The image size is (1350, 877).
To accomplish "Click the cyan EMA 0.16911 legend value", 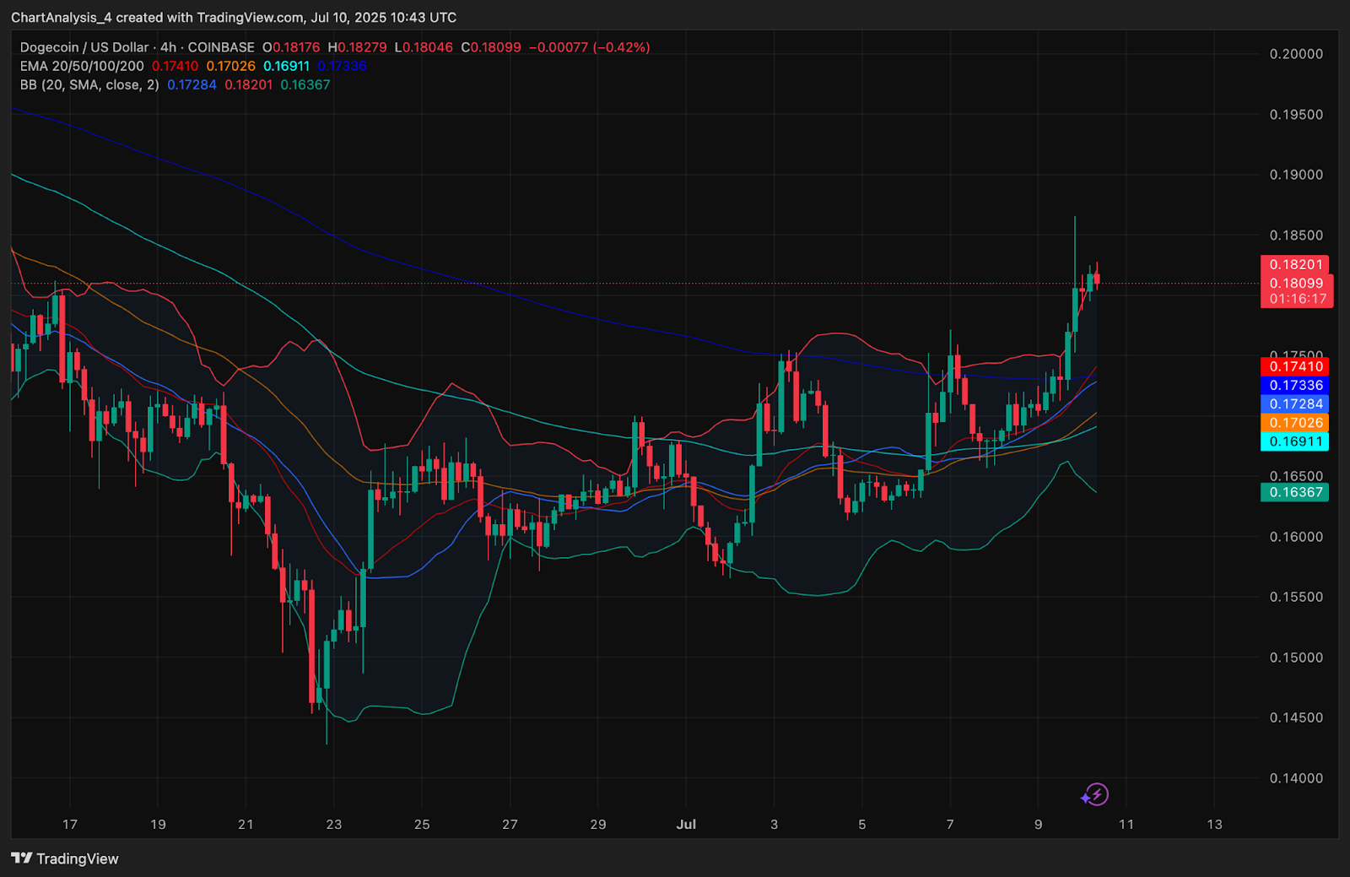I will tap(287, 66).
